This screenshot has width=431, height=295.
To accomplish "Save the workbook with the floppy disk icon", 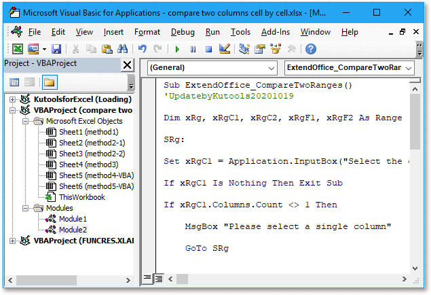I will [x=56, y=49].
